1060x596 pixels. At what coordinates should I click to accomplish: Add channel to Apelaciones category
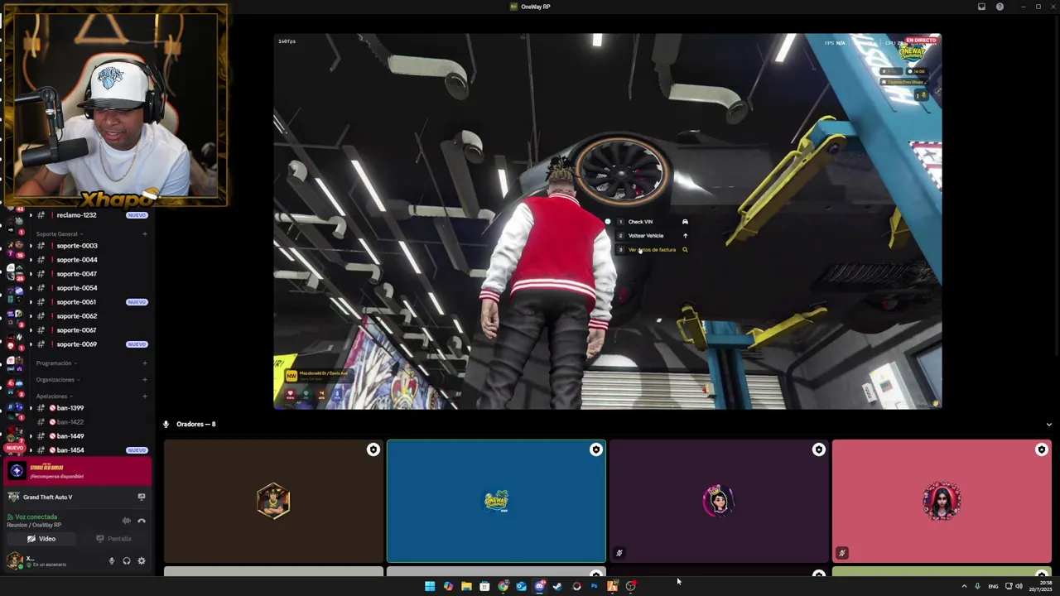pyautogui.click(x=145, y=397)
